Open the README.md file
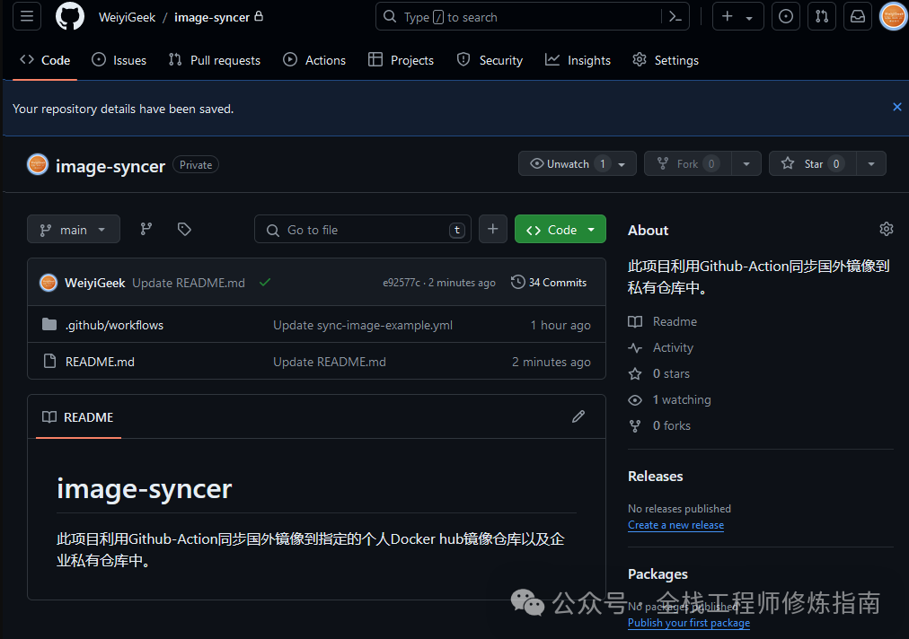 100,362
